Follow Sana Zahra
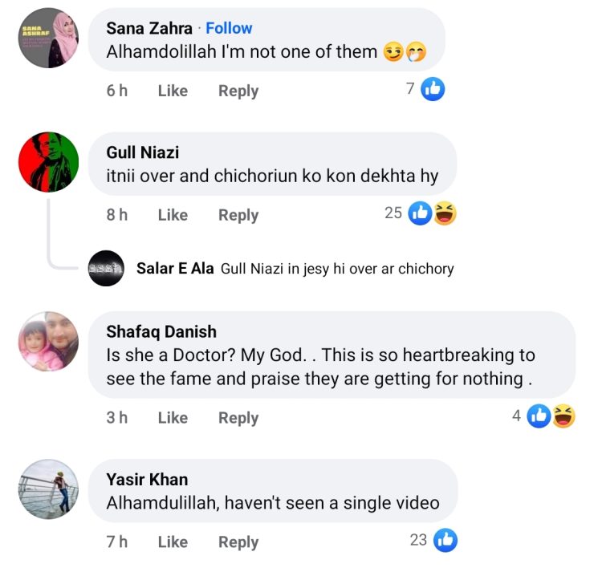The image size is (594, 576). [229, 28]
